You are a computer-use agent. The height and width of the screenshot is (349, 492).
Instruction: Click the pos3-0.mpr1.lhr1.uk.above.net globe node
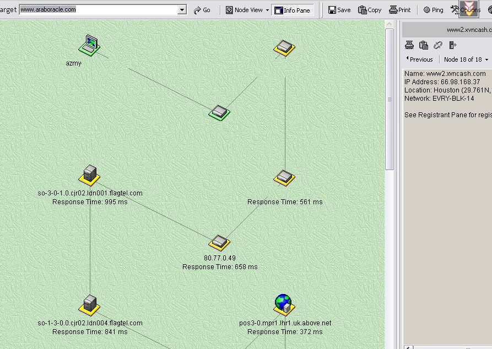(x=284, y=304)
